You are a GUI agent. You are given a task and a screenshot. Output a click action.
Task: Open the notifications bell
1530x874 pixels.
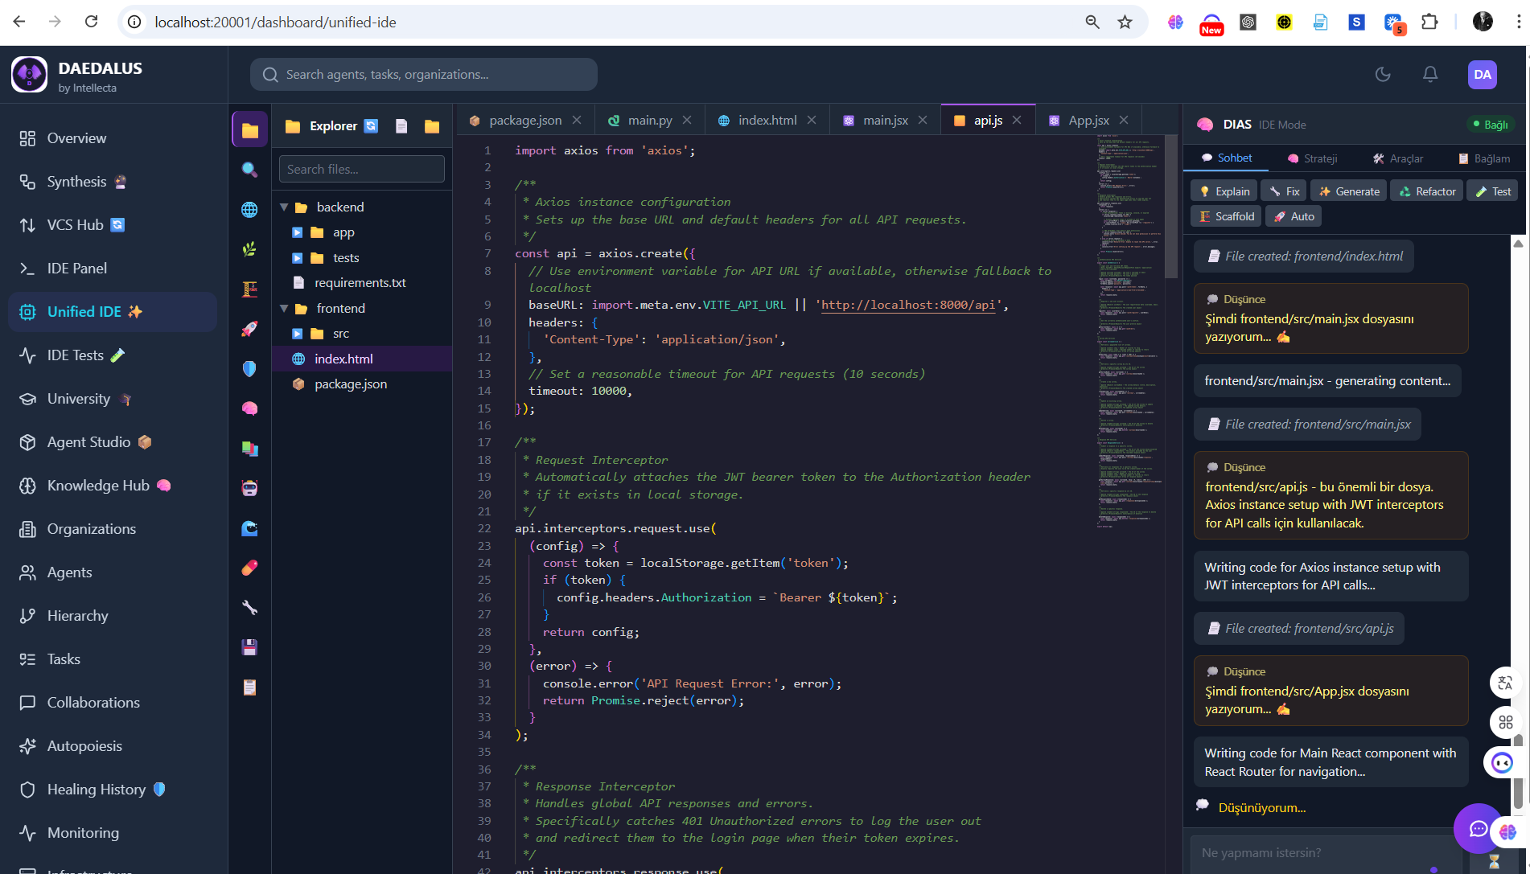coord(1430,75)
